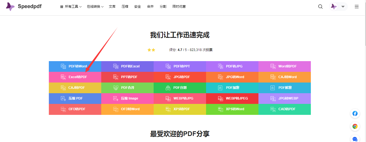The width and height of the screenshot is (366, 142).
Task: Expand the 所有工具 dropdown
Action: (x=71, y=7)
